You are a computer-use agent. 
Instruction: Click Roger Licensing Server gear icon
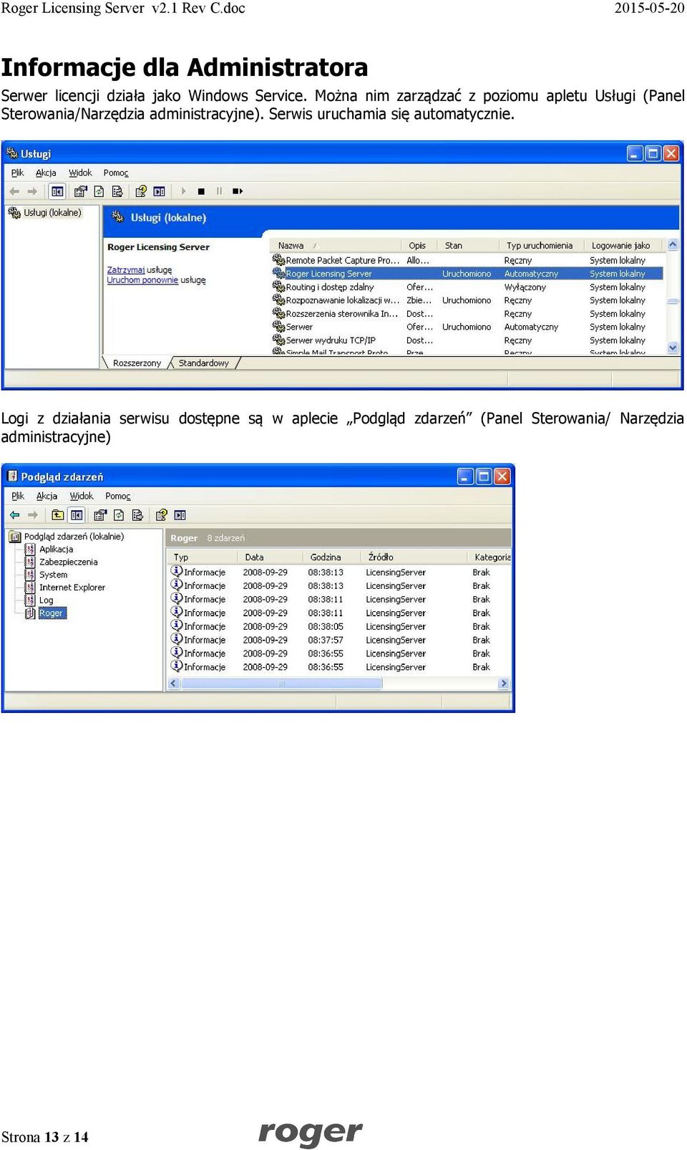pos(278,273)
